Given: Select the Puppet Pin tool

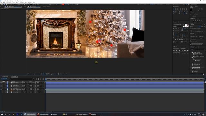Looking at the screenshot, I should [38, 5].
